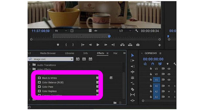This screenshot has width=202, height=111.
Task: Mute the A1 audio track
Action: pyautogui.click(x=169, y=86)
